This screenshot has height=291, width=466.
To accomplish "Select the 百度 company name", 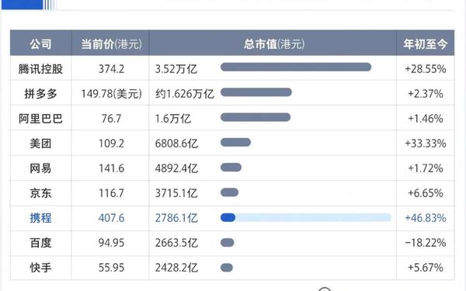I will 40,243.
